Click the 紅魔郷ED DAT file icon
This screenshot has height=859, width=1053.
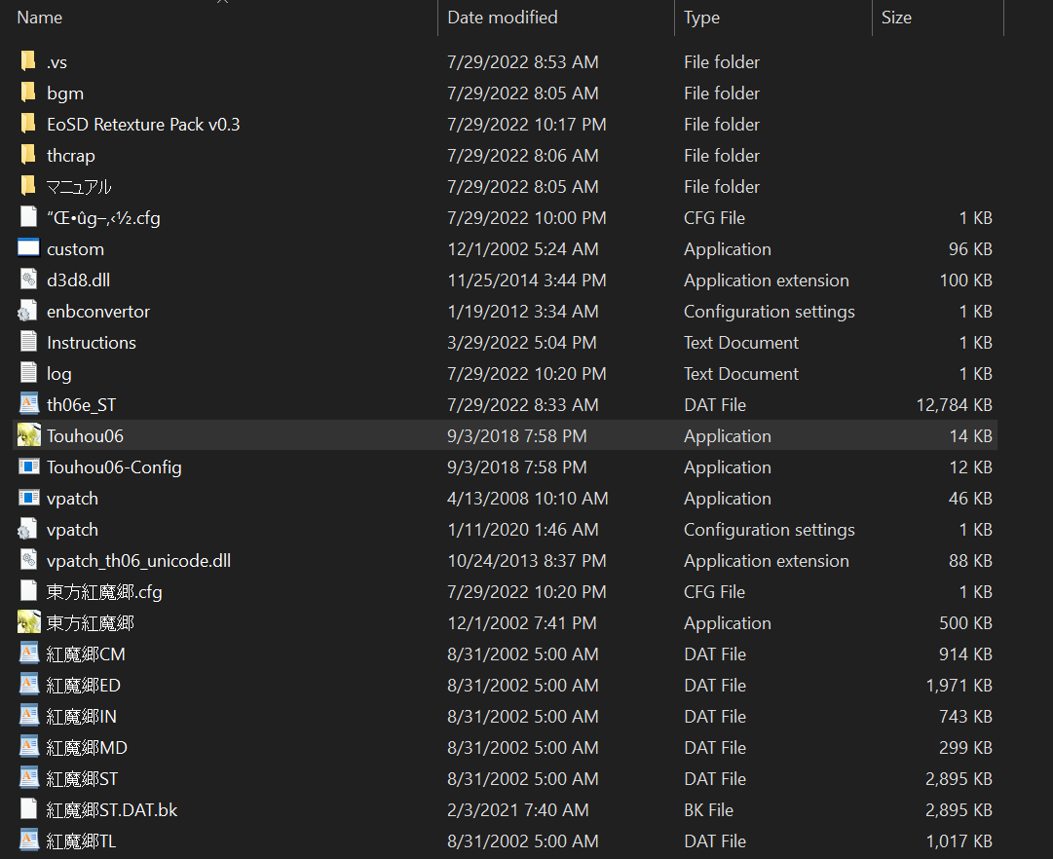click(x=28, y=685)
